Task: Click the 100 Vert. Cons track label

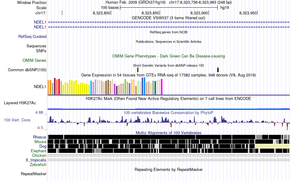Action: [x=17, y=120]
